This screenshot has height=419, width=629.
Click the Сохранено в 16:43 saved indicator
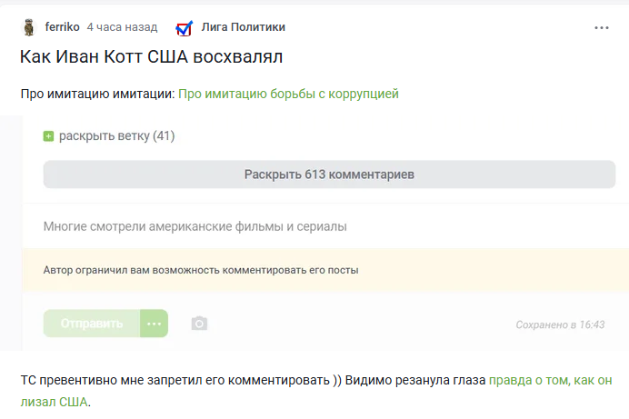[560, 324]
